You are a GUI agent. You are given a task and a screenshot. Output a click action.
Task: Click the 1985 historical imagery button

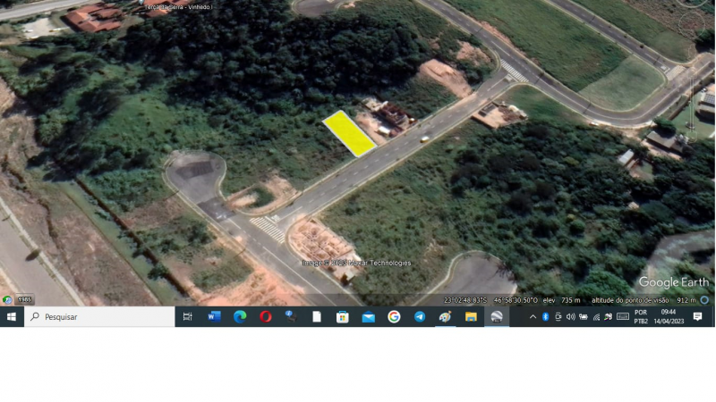(24, 299)
